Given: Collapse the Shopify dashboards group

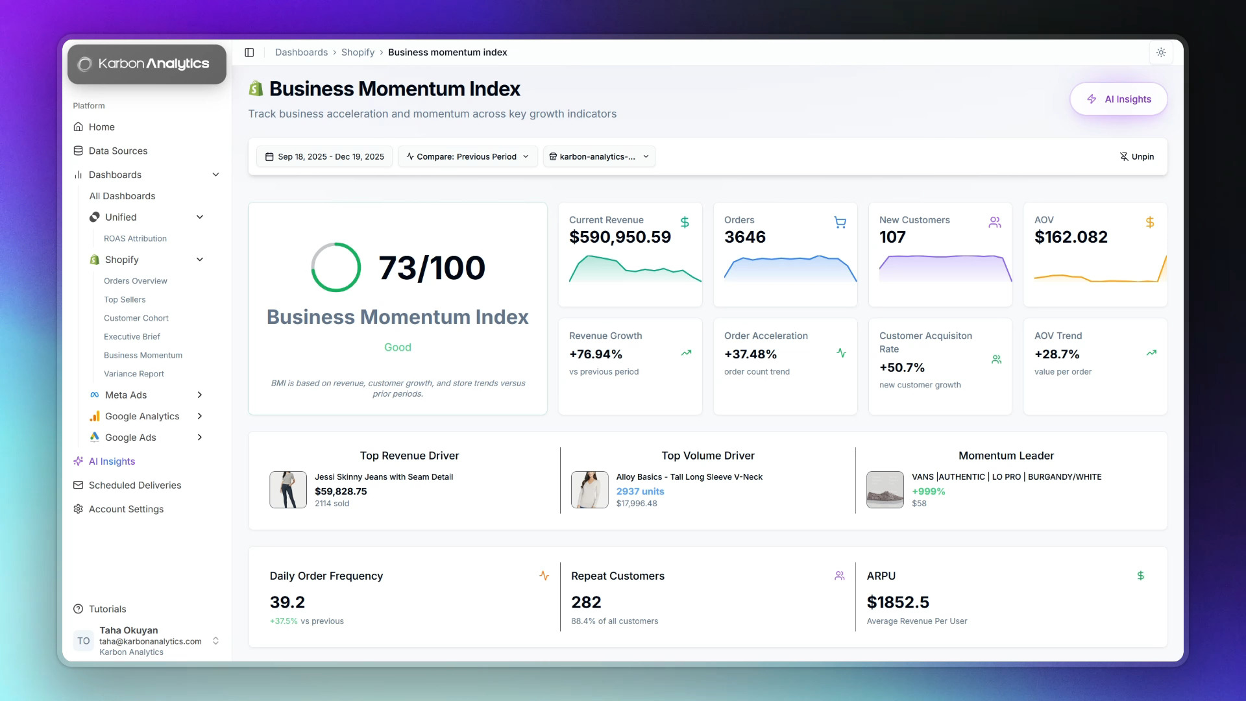Looking at the screenshot, I should 200,259.
